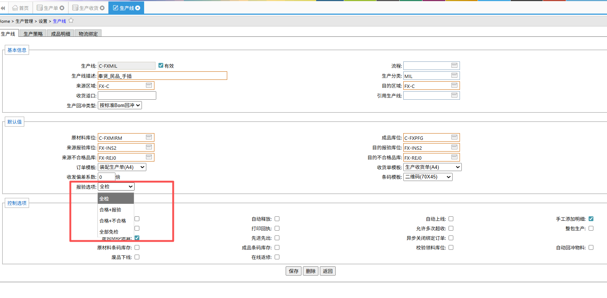
Task: Click the 收发偏差系数 input field
Action: coord(107,177)
